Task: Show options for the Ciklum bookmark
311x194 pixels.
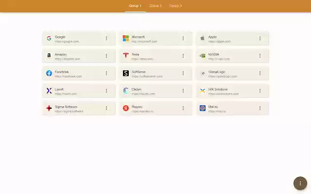Action: pos(183,91)
